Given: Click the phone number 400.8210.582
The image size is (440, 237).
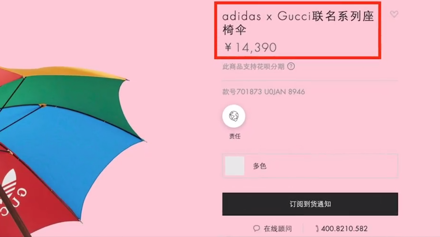Looking at the screenshot, I should click(x=344, y=228).
